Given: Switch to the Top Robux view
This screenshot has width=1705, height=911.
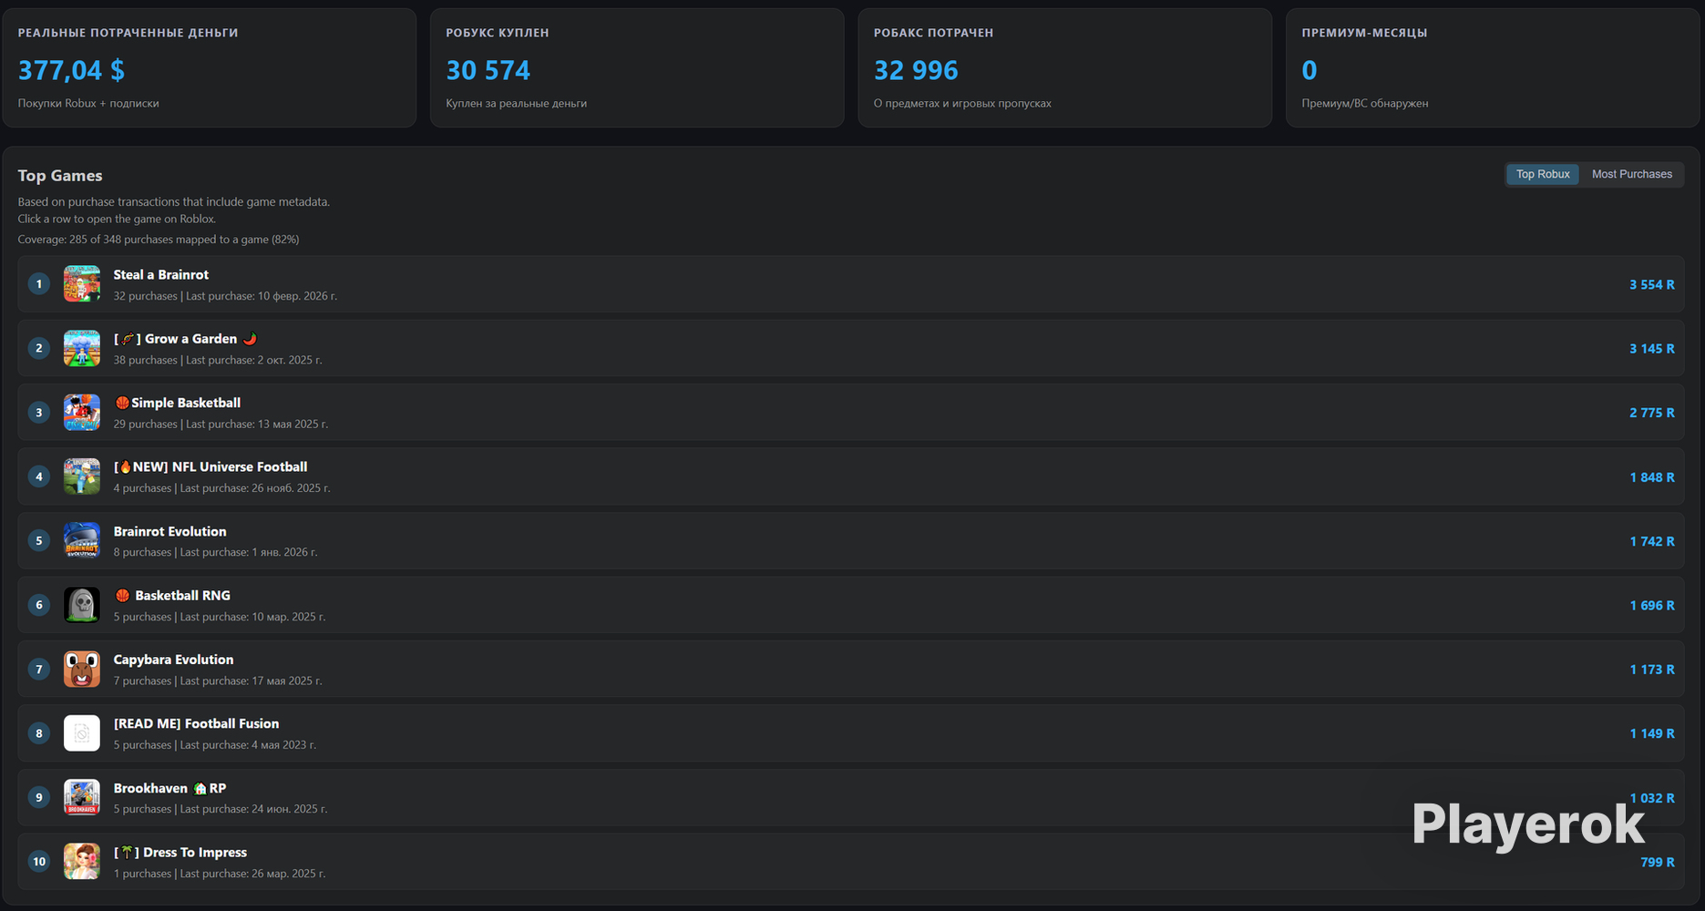Looking at the screenshot, I should 1543,174.
